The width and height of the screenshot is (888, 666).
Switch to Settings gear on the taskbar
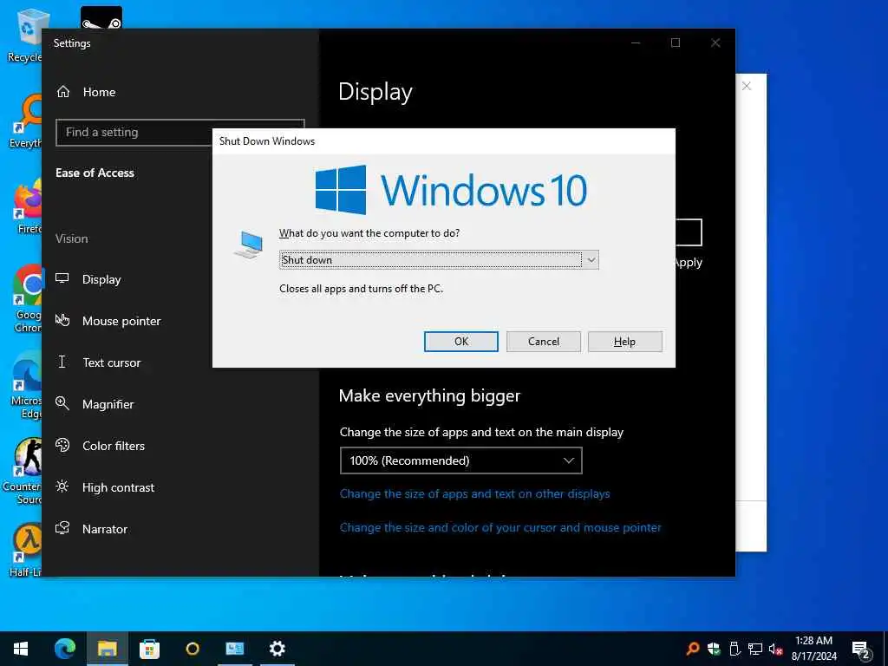pyautogui.click(x=277, y=649)
